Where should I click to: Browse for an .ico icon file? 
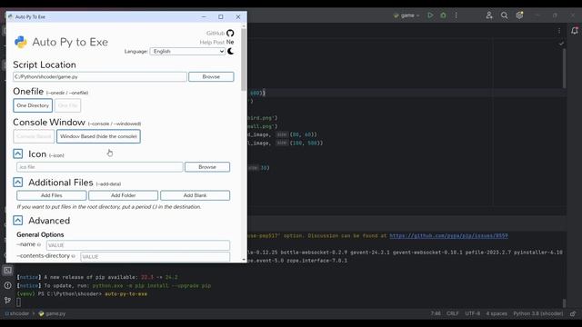click(207, 167)
